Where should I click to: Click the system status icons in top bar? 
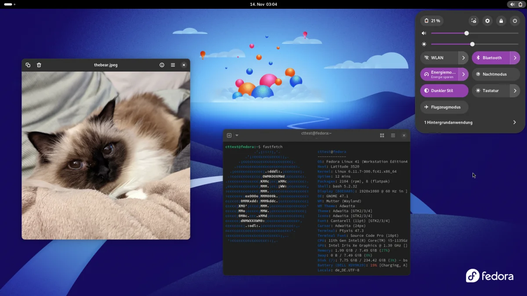pyautogui.click(x=516, y=4)
